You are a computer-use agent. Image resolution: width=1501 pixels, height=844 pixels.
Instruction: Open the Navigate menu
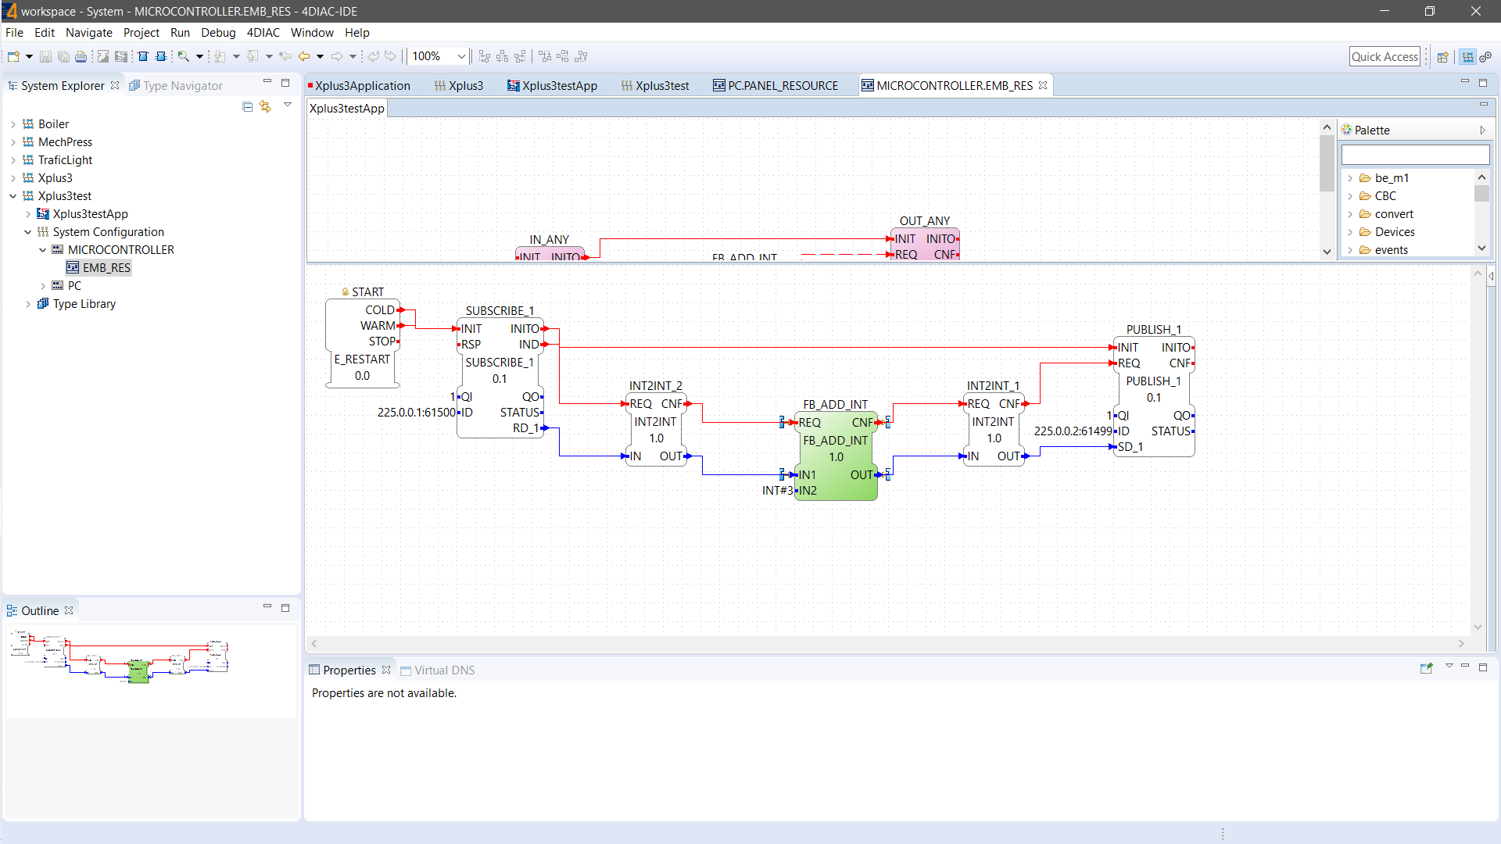pyautogui.click(x=89, y=32)
